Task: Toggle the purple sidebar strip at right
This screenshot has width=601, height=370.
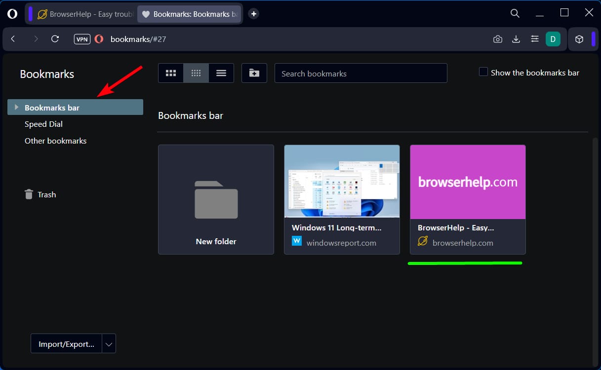Action: [593, 39]
